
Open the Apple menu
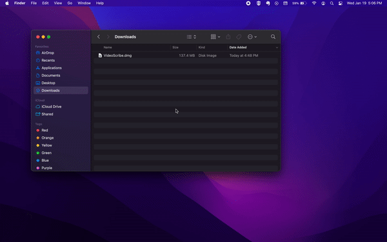tap(7, 3)
